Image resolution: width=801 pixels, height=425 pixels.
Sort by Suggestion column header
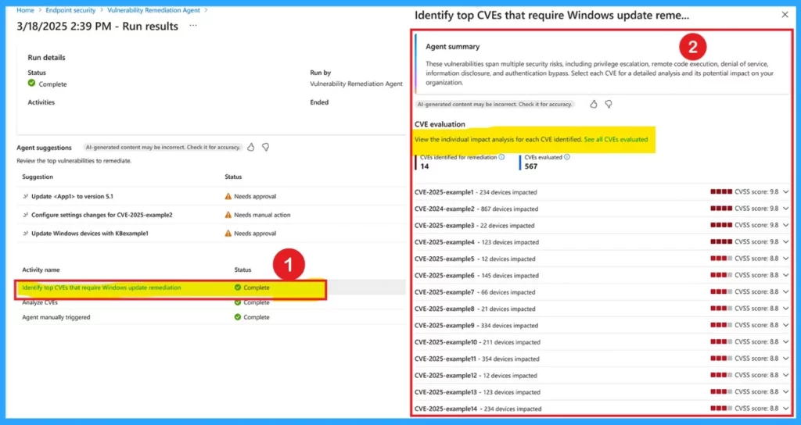click(x=38, y=177)
